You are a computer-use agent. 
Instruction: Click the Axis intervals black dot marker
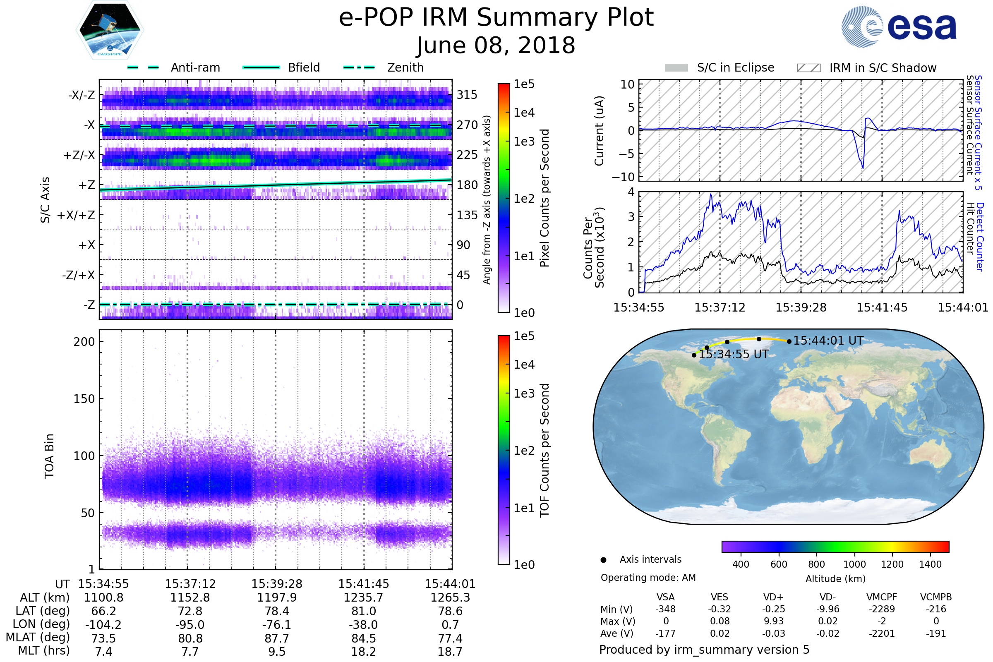click(603, 560)
